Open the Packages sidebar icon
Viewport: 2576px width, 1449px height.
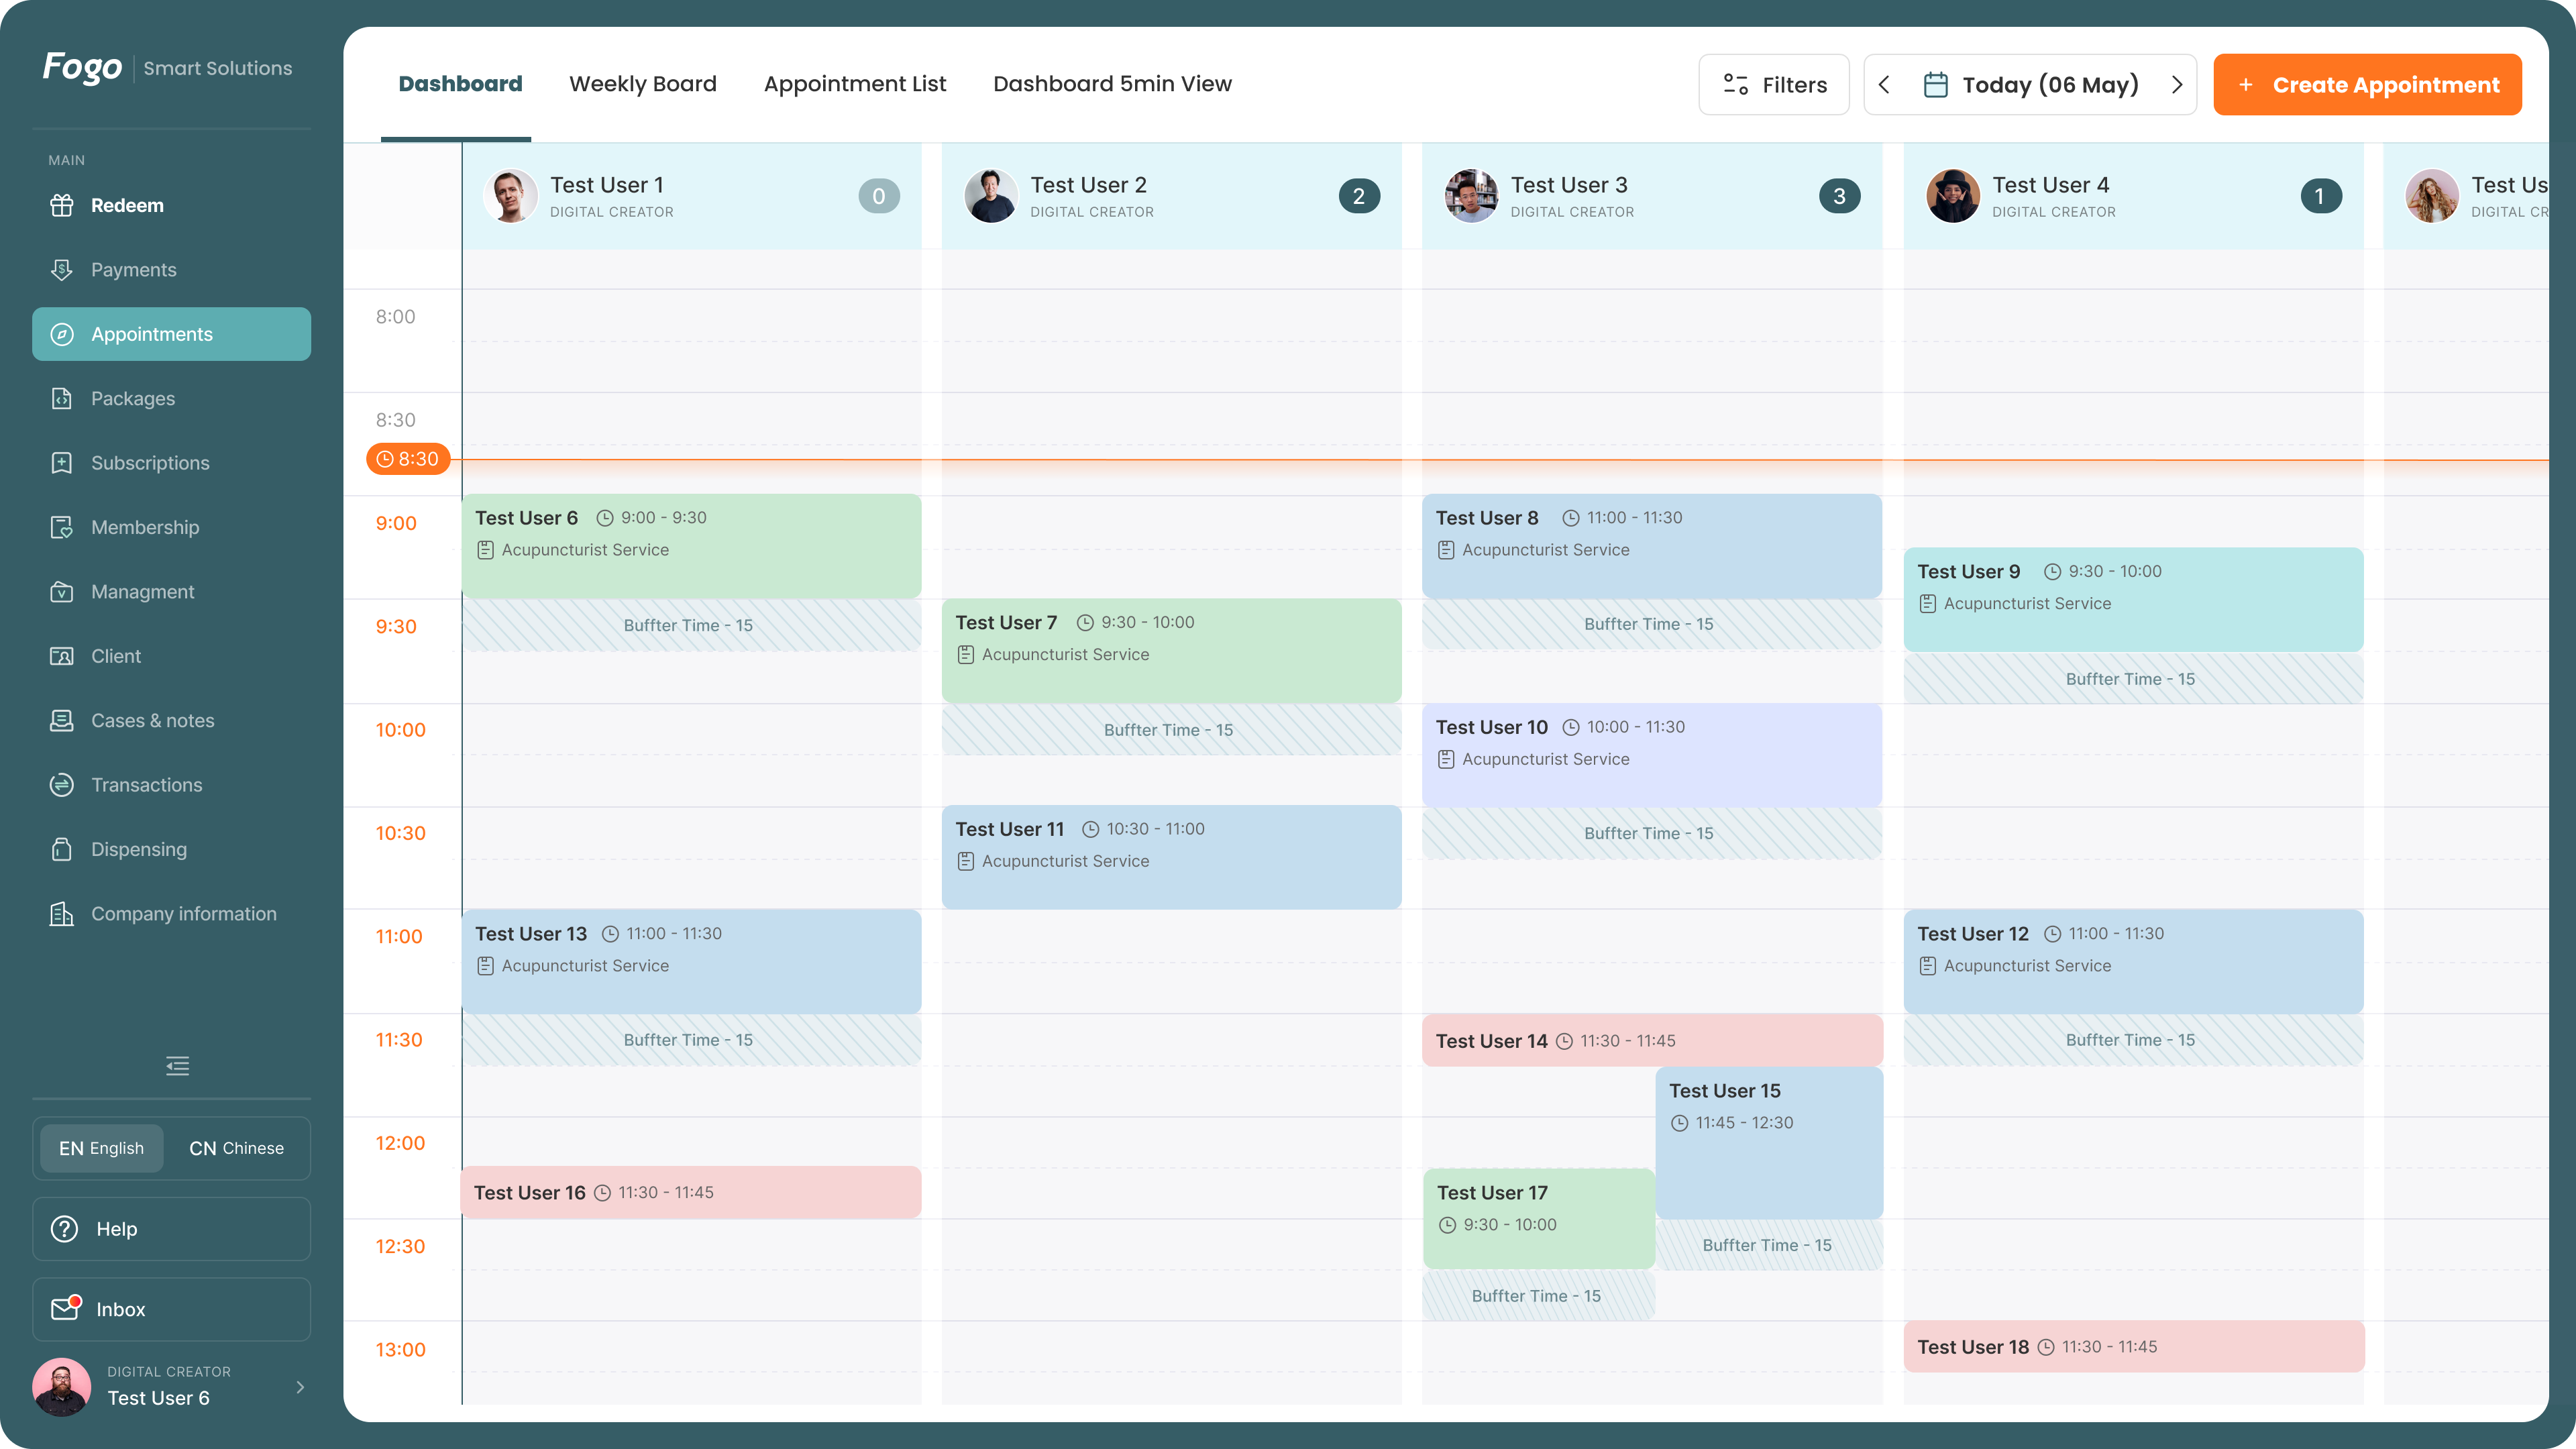(62, 398)
